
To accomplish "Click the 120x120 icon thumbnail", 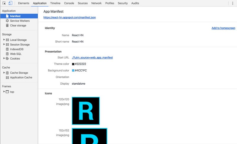I will click(x=86, y=111).
